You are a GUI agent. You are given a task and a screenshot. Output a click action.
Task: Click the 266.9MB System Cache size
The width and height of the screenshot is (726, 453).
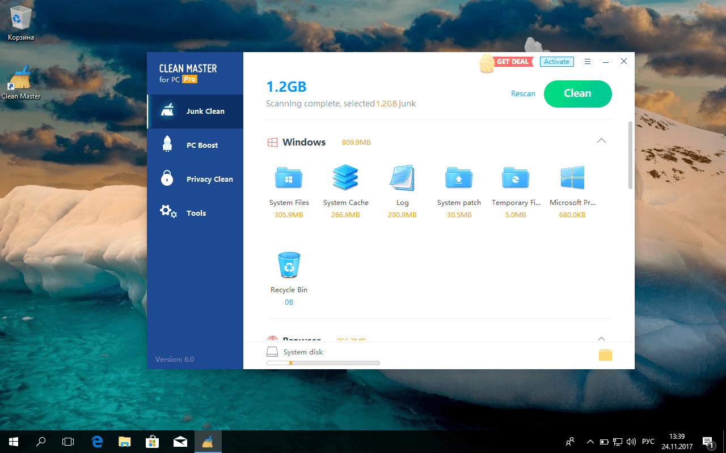coord(345,215)
